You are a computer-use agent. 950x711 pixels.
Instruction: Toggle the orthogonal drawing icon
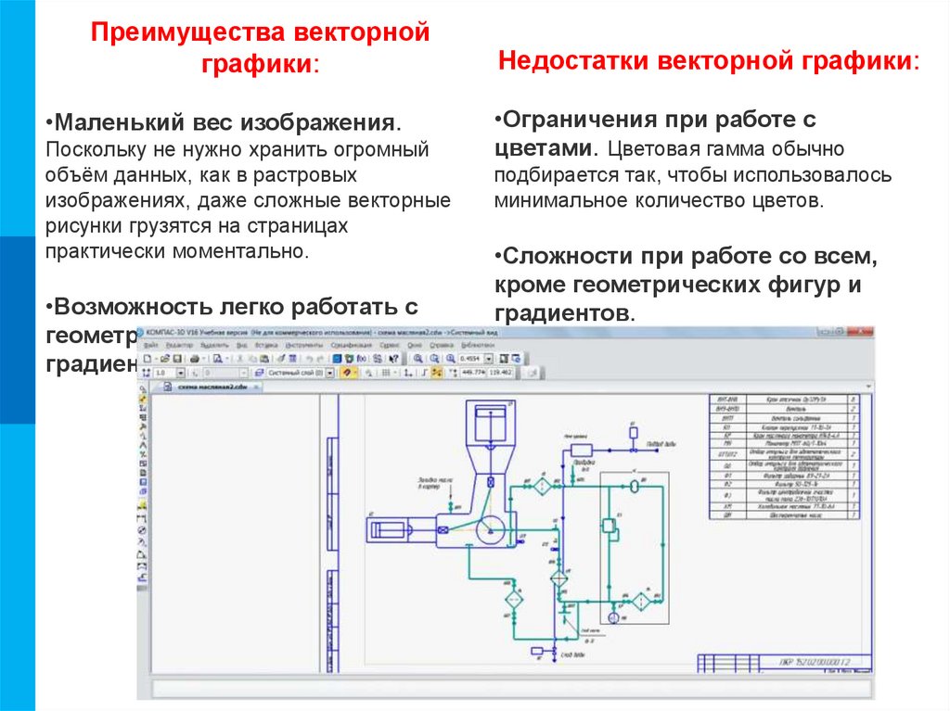(425, 373)
